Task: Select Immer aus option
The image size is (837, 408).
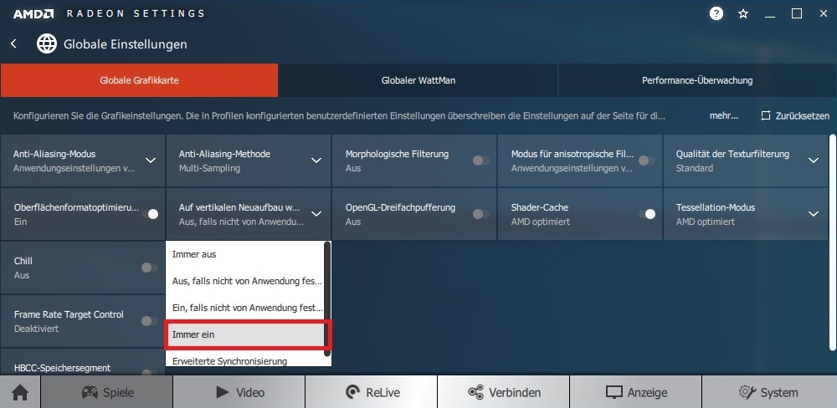Action: pos(245,254)
